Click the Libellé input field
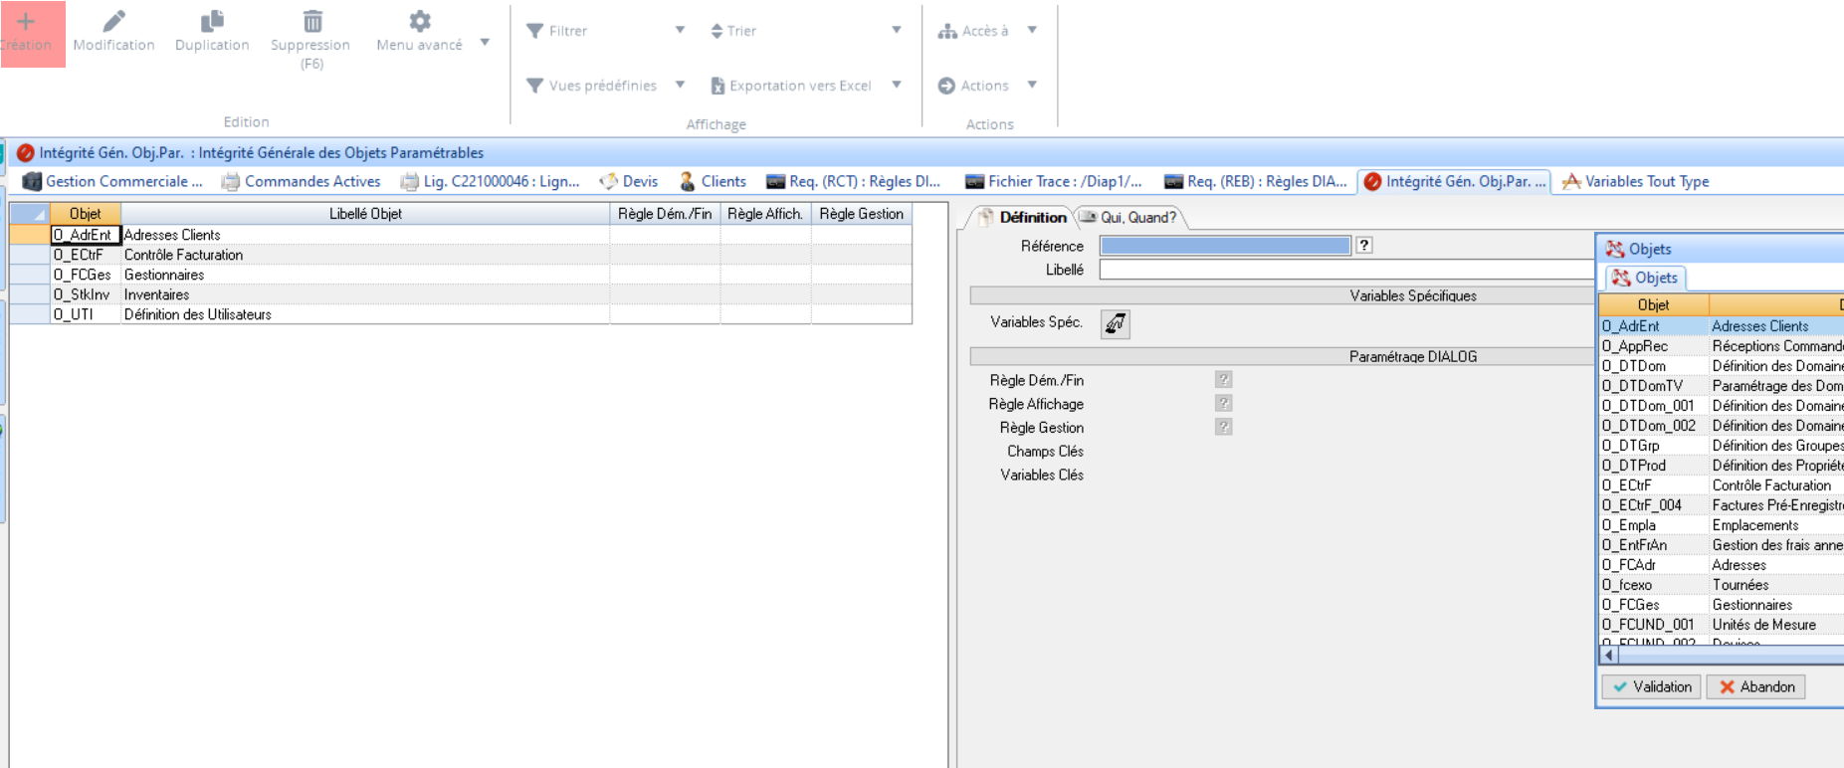Screen dimensions: 1844x768 [x=1345, y=270]
